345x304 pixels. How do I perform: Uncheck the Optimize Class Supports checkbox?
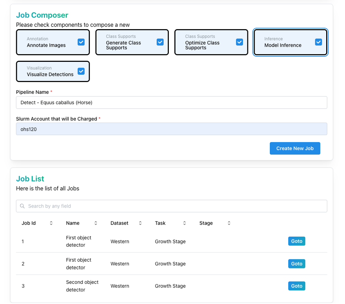coord(239,42)
